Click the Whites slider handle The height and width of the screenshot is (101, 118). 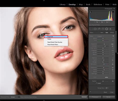tap(103, 52)
